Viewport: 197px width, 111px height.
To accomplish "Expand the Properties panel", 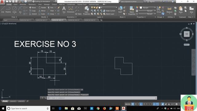I will (x=141, y=17).
